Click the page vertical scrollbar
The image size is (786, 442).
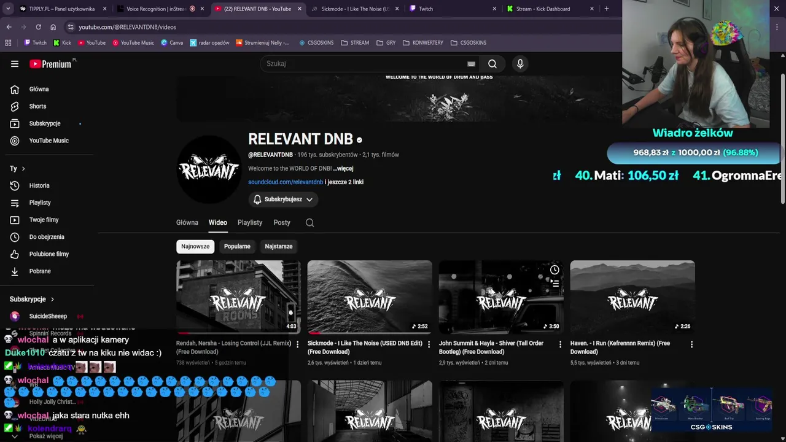(782, 138)
